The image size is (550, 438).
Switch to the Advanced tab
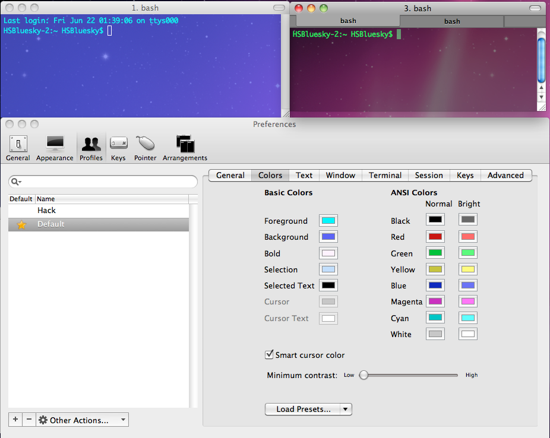pos(505,175)
